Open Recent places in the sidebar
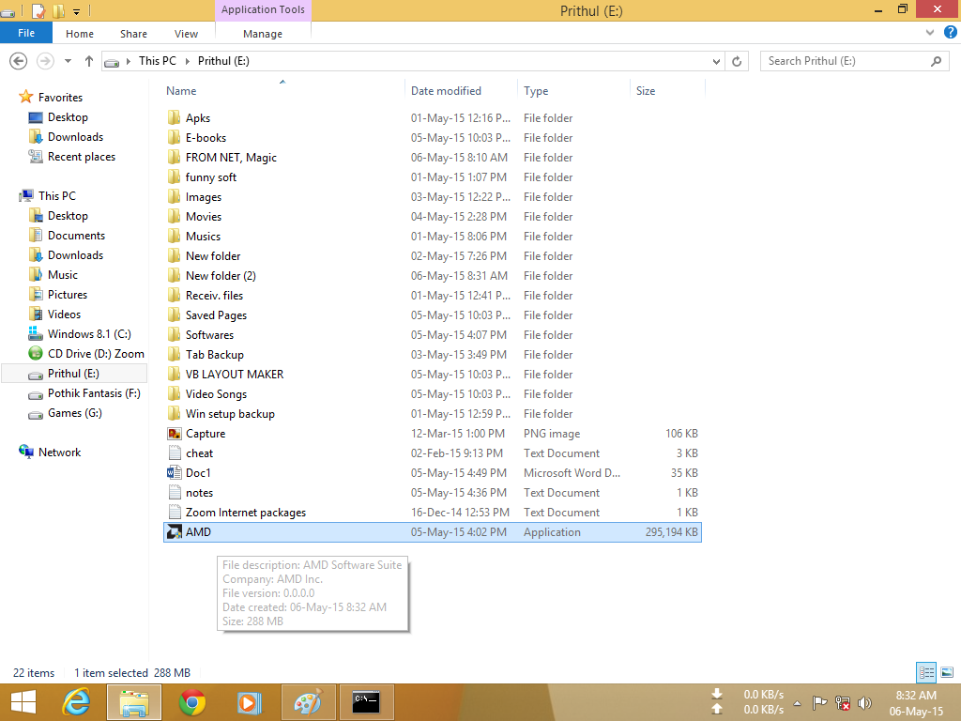Image resolution: width=961 pixels, height=721 pixels. 82,157
